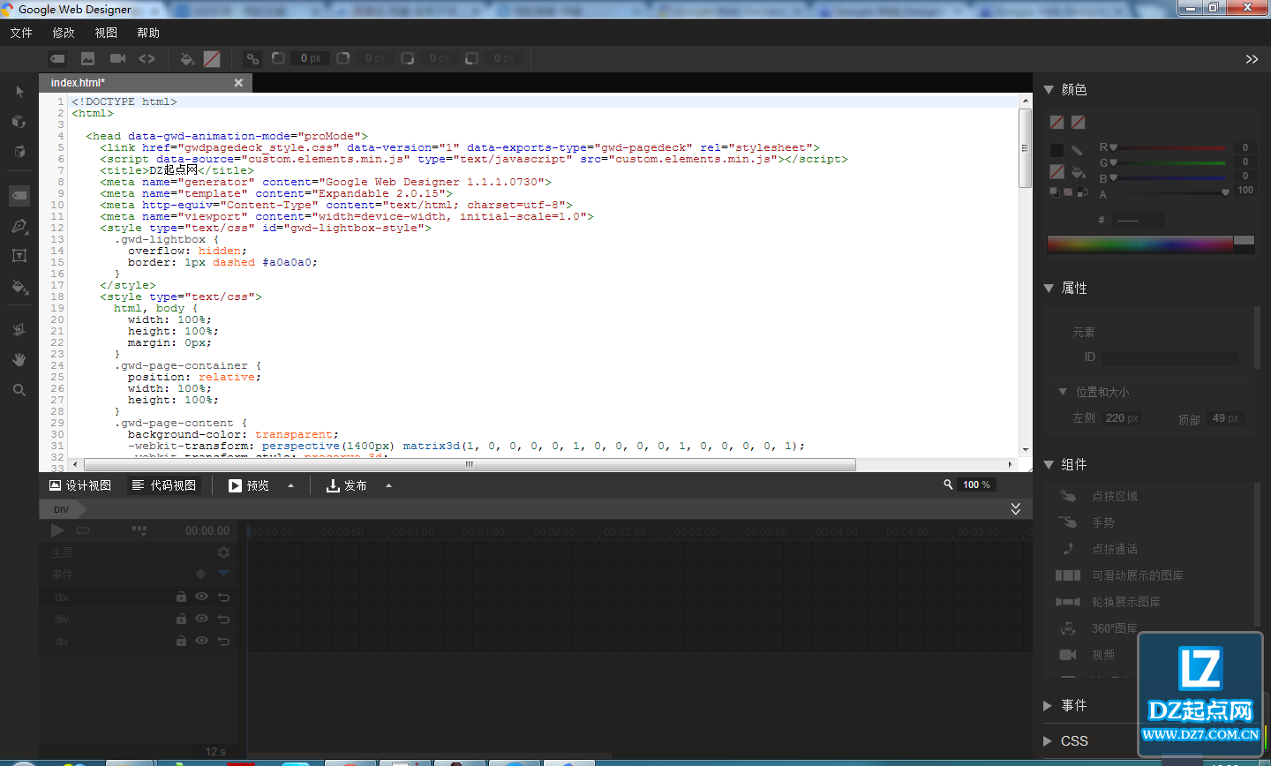Image resolution: width=1271 pixels, height=766 pixels.
Task: Open the 预览 preview options arrow
Action: click(x=290, y=485)
